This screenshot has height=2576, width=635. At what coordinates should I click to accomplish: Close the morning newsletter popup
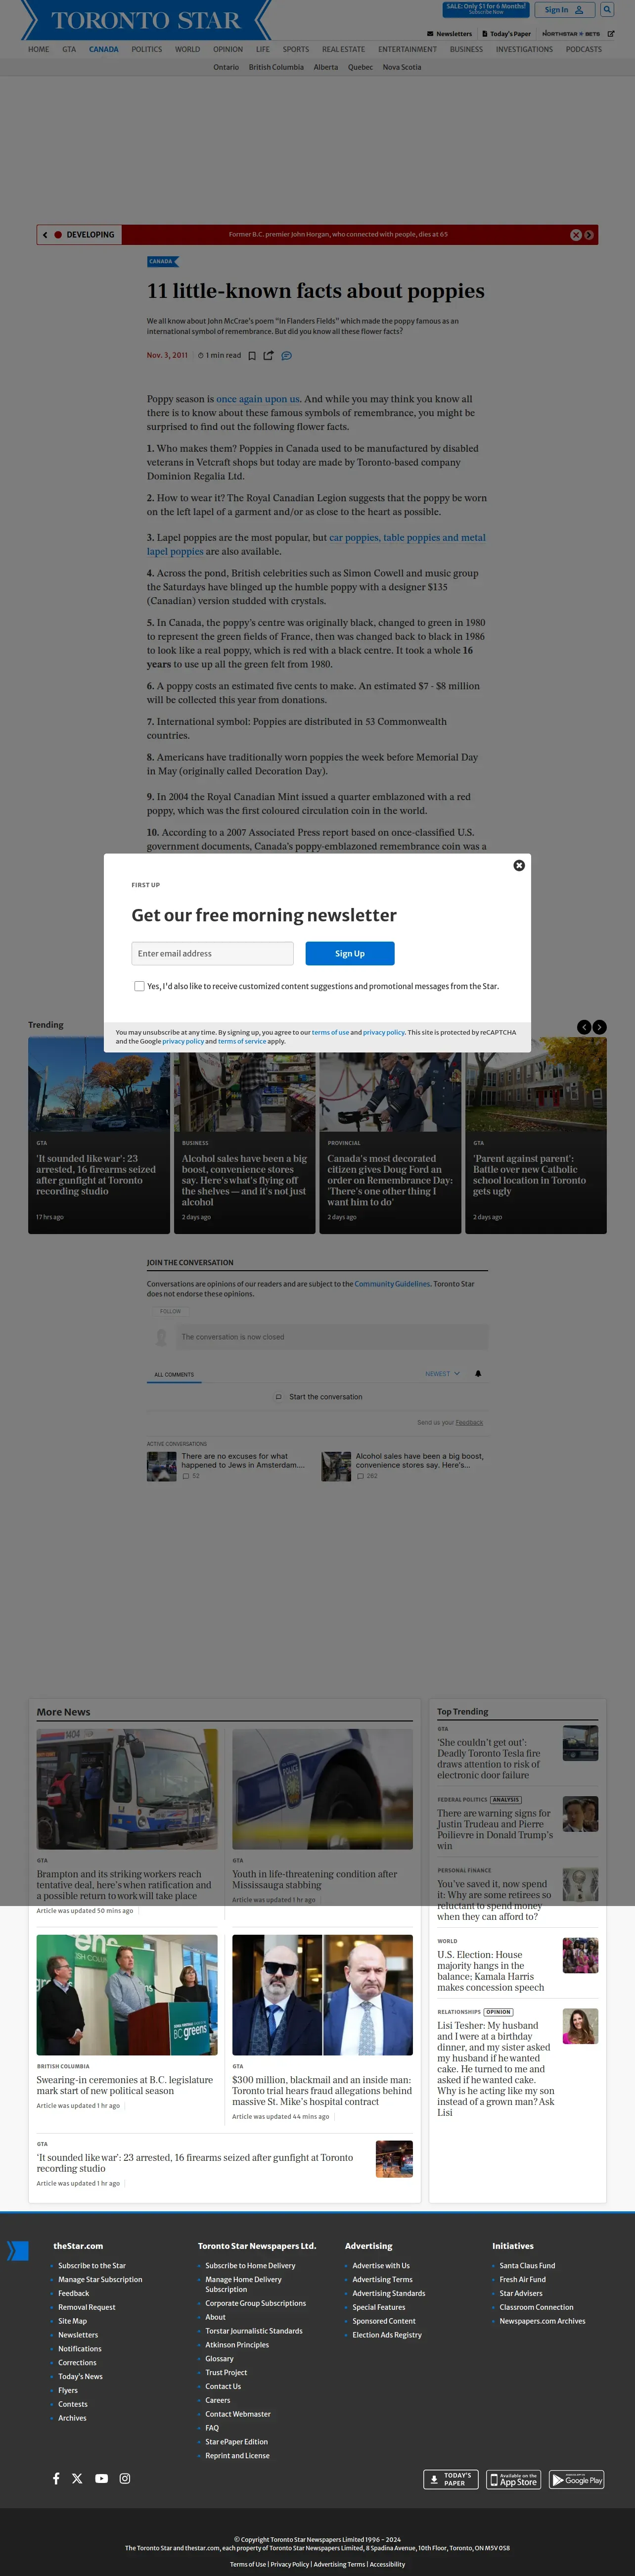point(519,865)
